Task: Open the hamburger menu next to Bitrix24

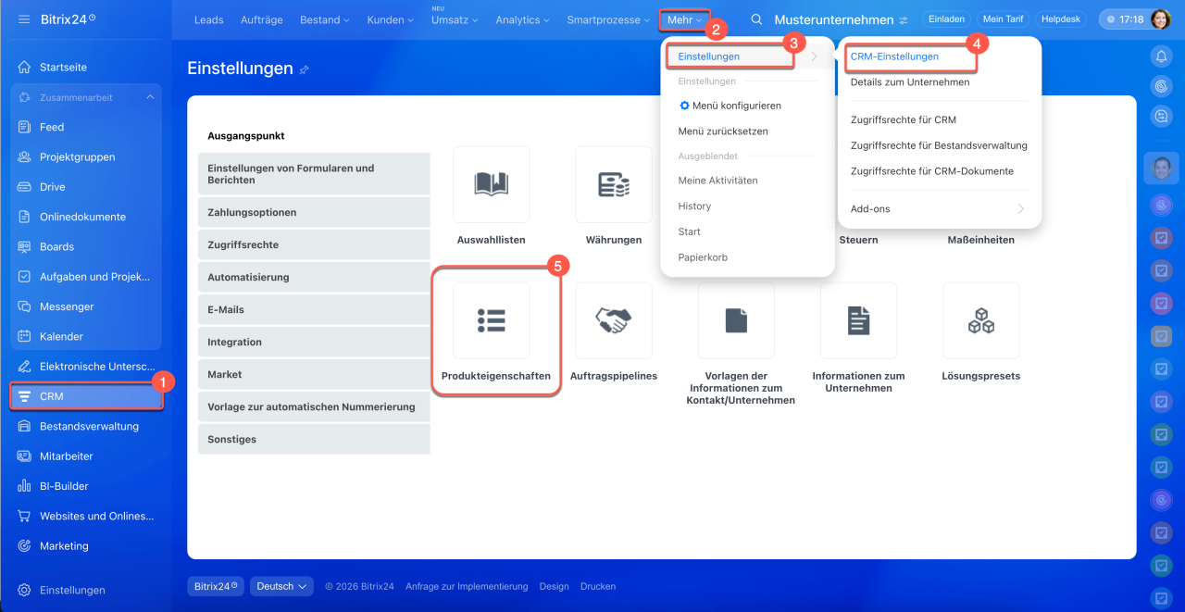Action: tap(24, 19)
